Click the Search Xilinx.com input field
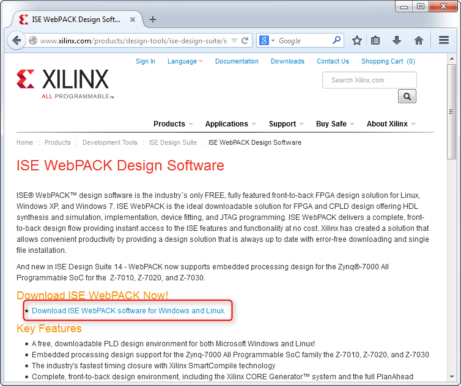The image size is (461, 386). [369, 80]
